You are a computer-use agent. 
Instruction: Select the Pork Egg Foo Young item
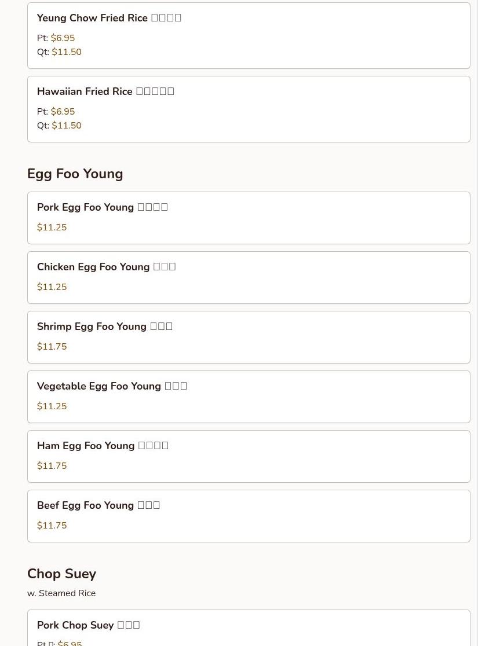point(102,207)
